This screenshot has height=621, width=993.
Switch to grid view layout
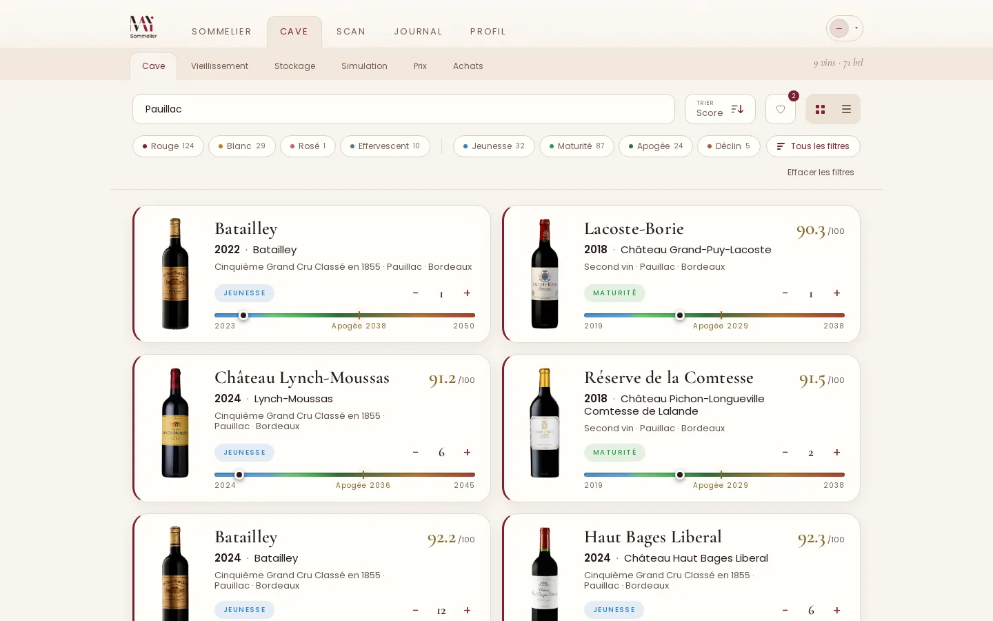click(x=820, y=109)
